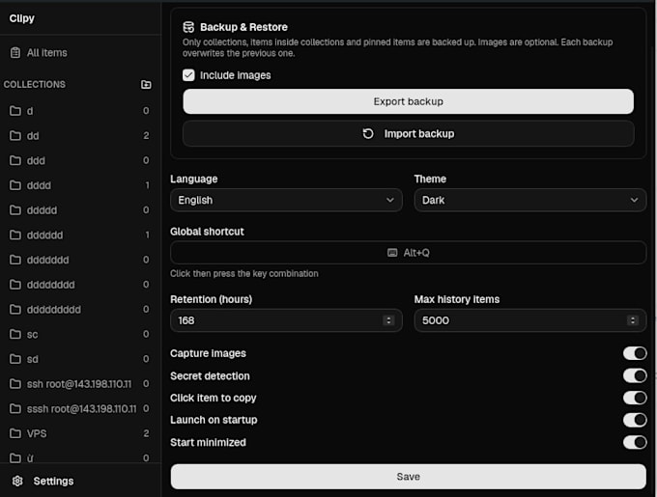The height and width of the screenshot is (497, 657).
Task: Click the Max history items stepper arrows
Action: click(x=633, y=320)
